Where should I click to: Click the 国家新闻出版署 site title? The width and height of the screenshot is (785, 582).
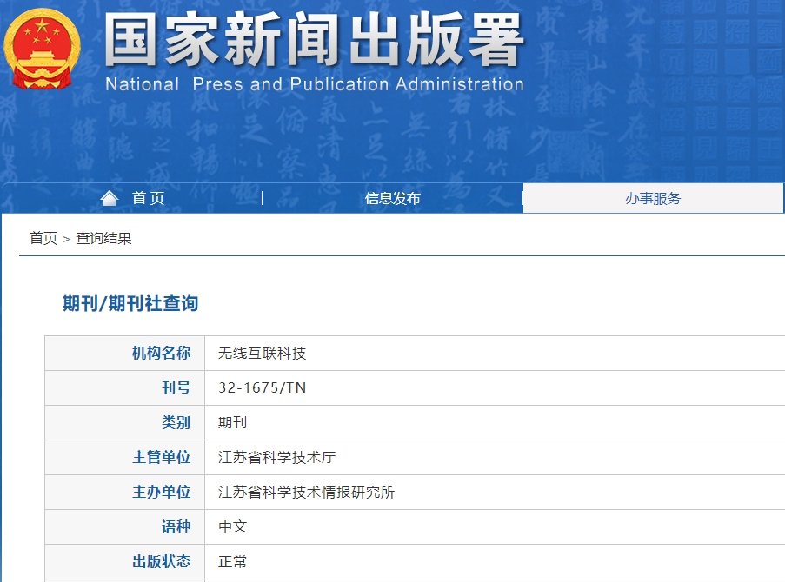coord(314,41)
